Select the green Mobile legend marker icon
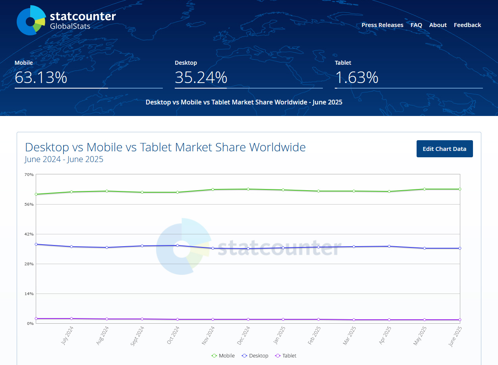Viewport: 498px width, 365px height. 214,355
